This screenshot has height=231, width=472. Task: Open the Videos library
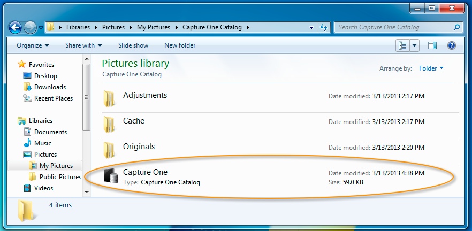click(x=44, y=188)
